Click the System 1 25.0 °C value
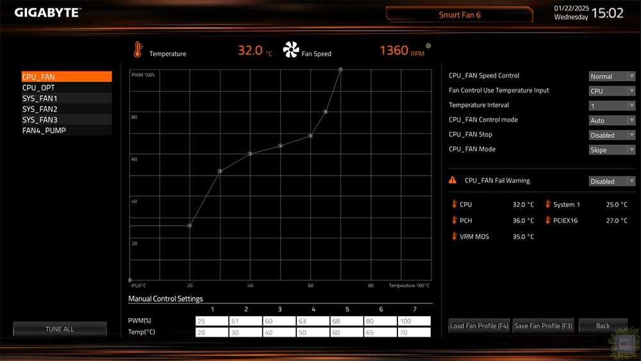 pos(617,205)
